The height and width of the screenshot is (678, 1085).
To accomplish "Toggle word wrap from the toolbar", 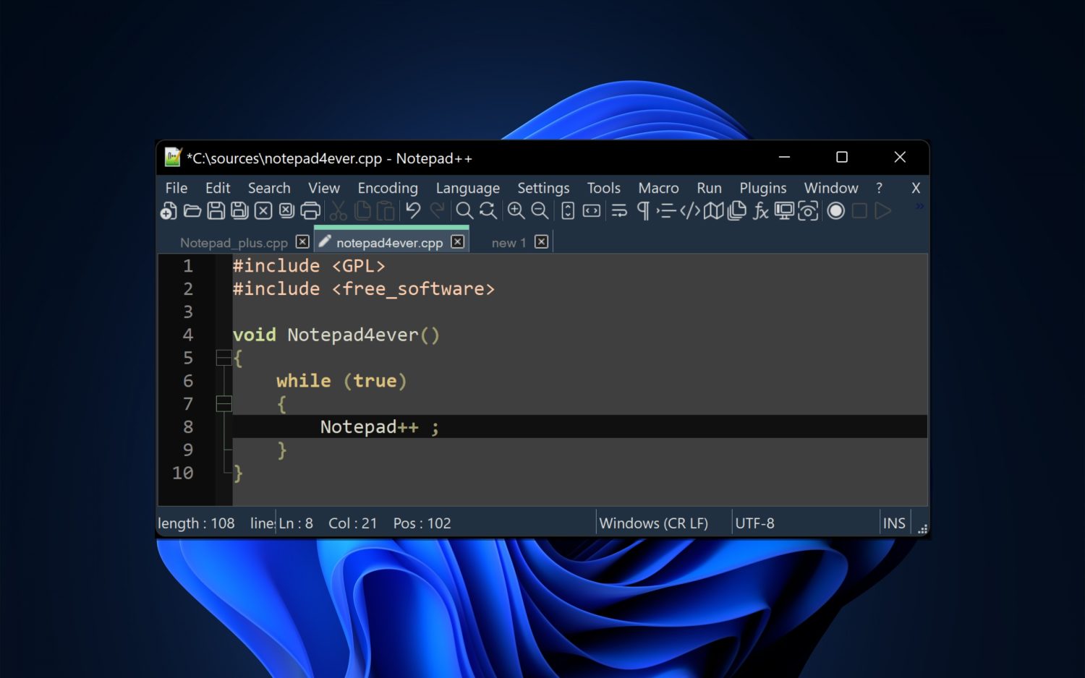I will pos(618,210).
